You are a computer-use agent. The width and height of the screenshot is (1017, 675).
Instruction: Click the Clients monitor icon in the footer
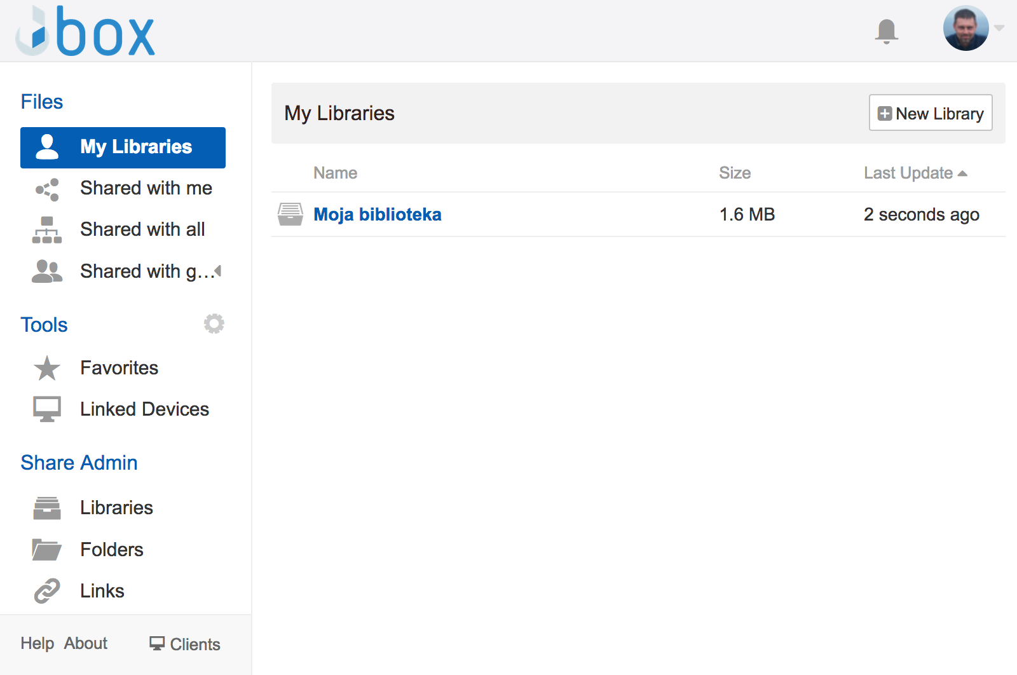[157, 643]
